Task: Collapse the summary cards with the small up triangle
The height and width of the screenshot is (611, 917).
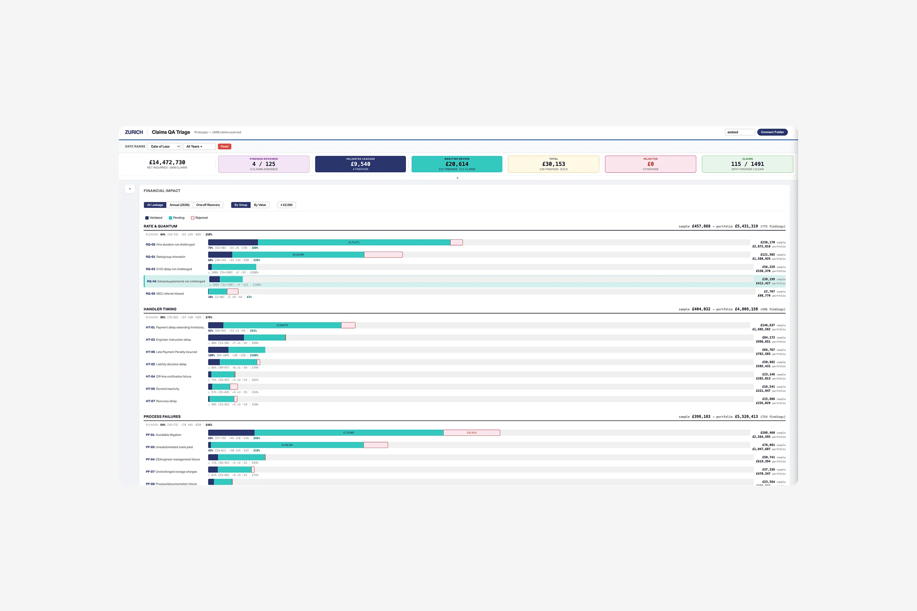Action: click(457, 178)
